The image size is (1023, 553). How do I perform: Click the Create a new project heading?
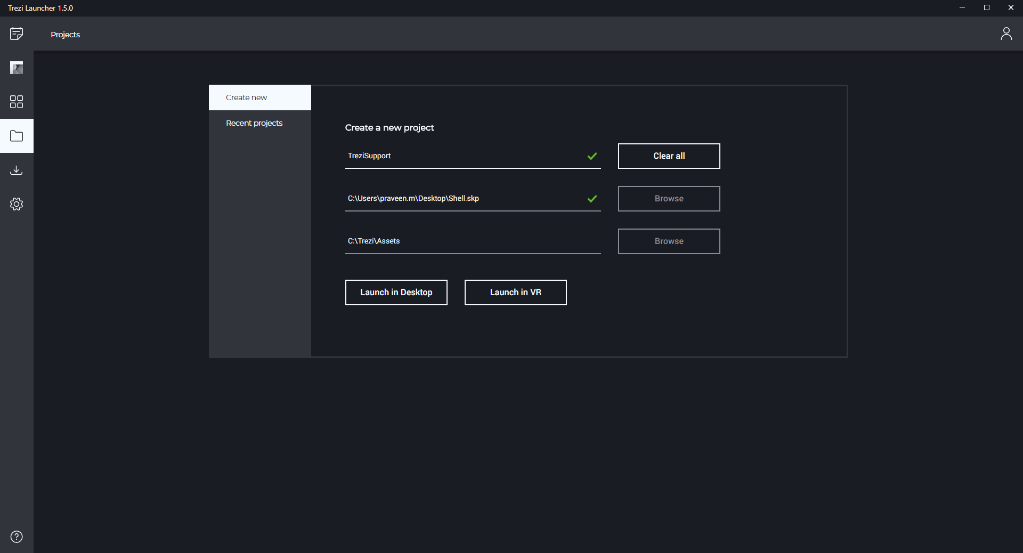389,128
